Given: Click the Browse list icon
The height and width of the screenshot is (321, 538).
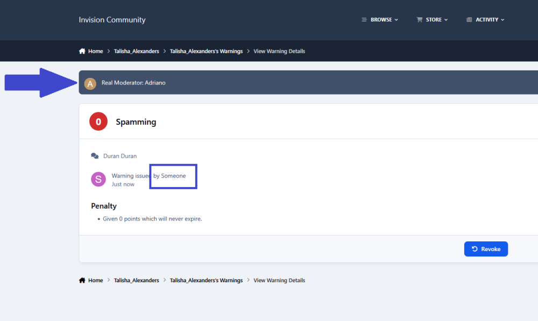Looking at the screenshot, I should (364, 20).
